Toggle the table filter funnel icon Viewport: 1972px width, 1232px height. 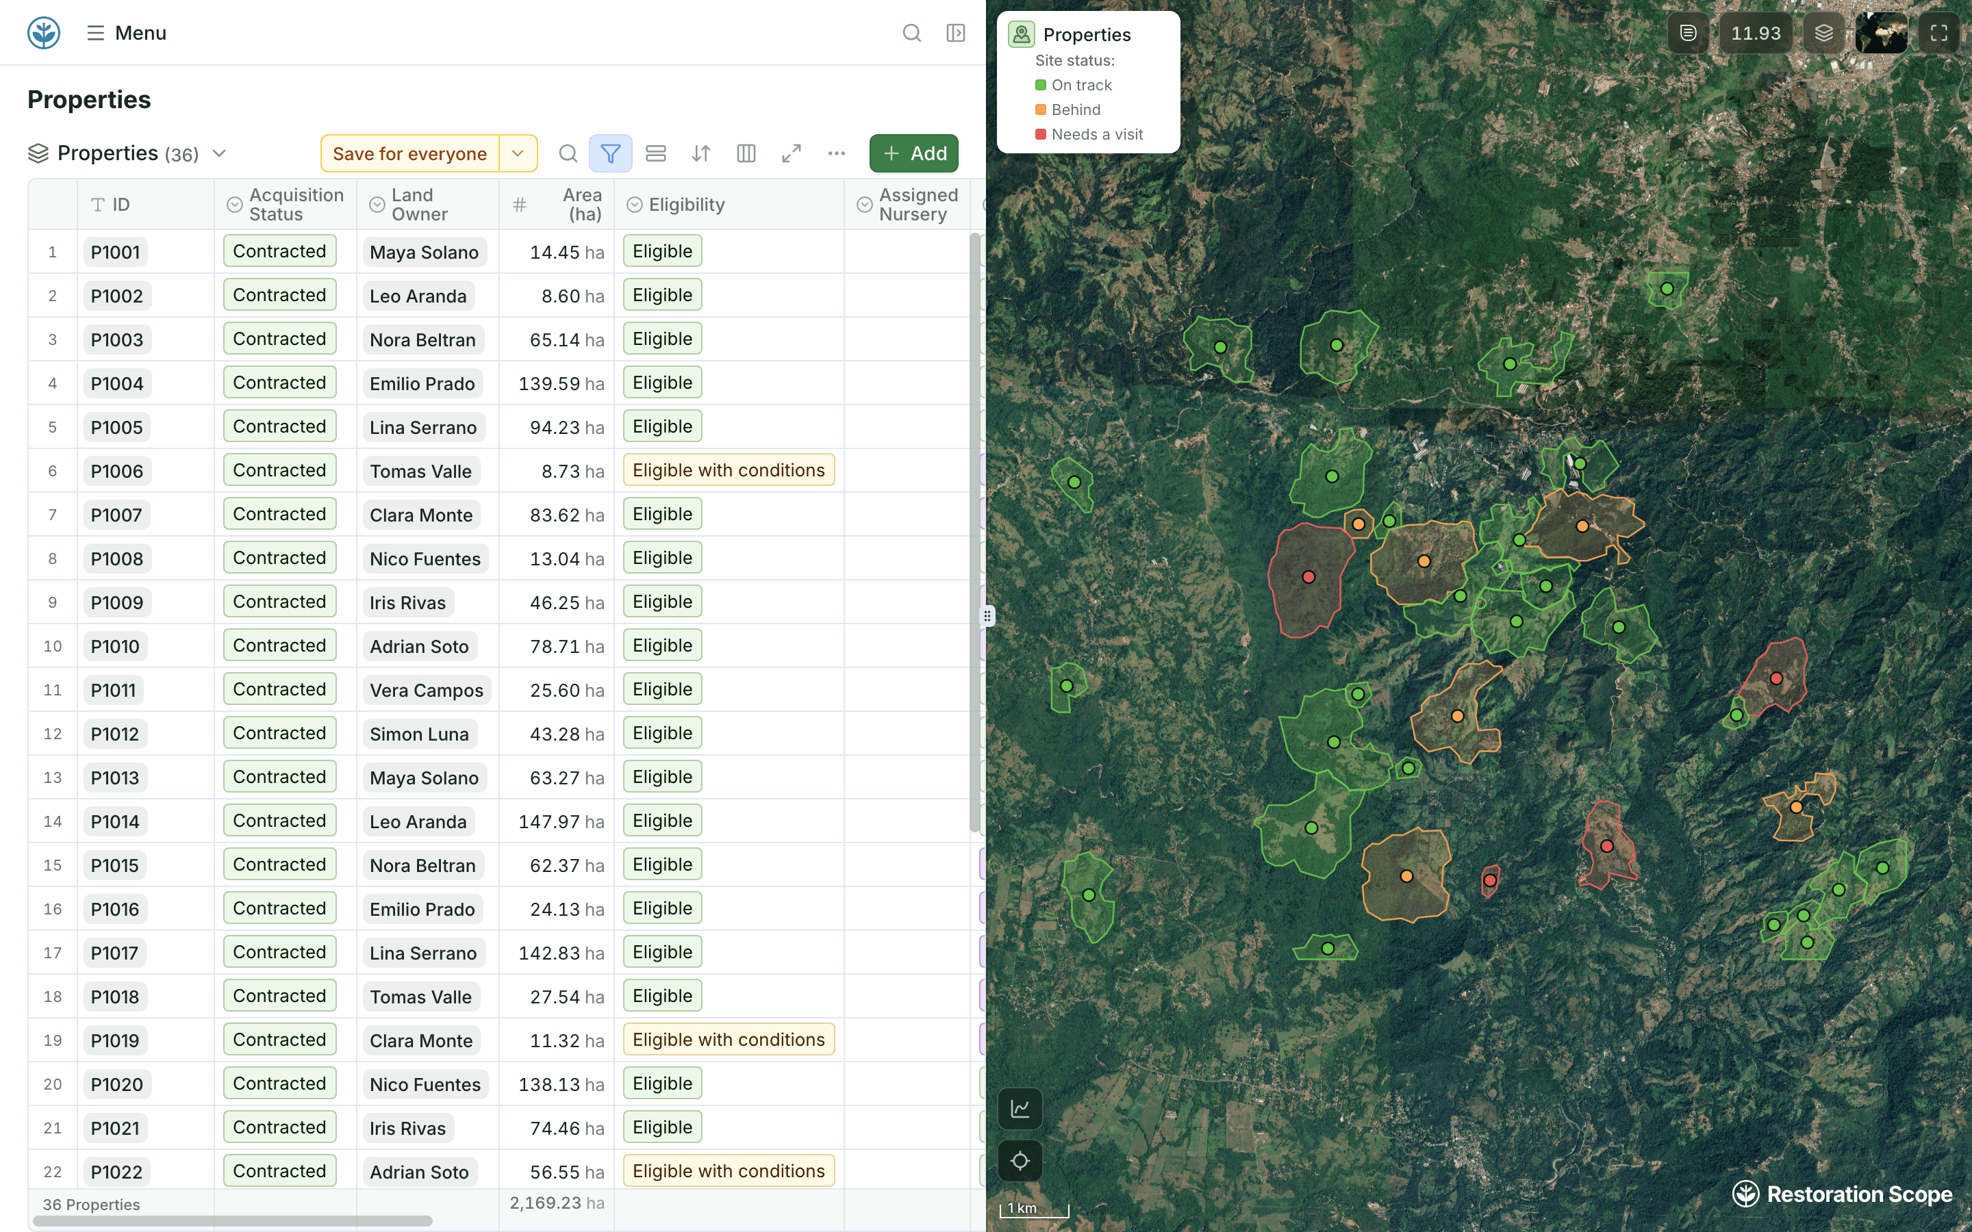[610, 153]
